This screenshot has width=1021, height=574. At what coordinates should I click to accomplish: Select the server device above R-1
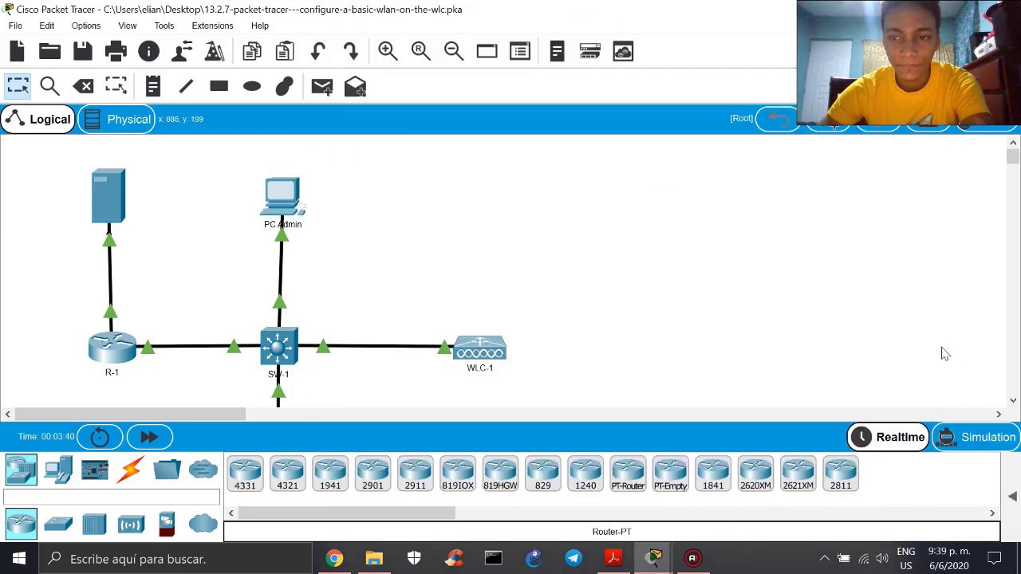click(108, 195)
